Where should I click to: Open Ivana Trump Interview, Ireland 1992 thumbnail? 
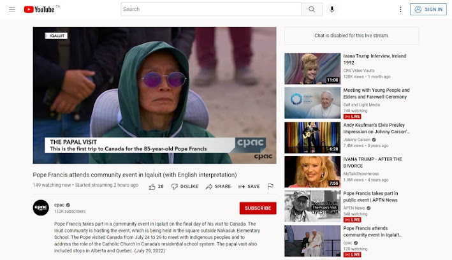[x=312, y=68]
